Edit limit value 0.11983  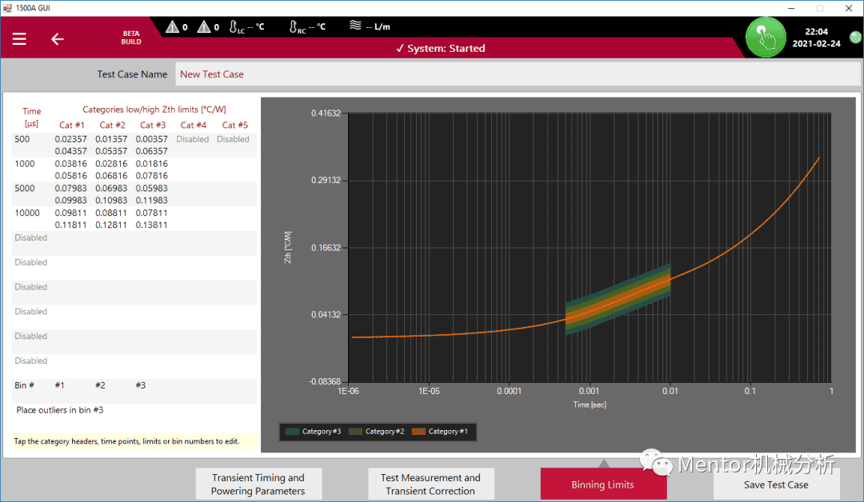[x=151, y=201]
